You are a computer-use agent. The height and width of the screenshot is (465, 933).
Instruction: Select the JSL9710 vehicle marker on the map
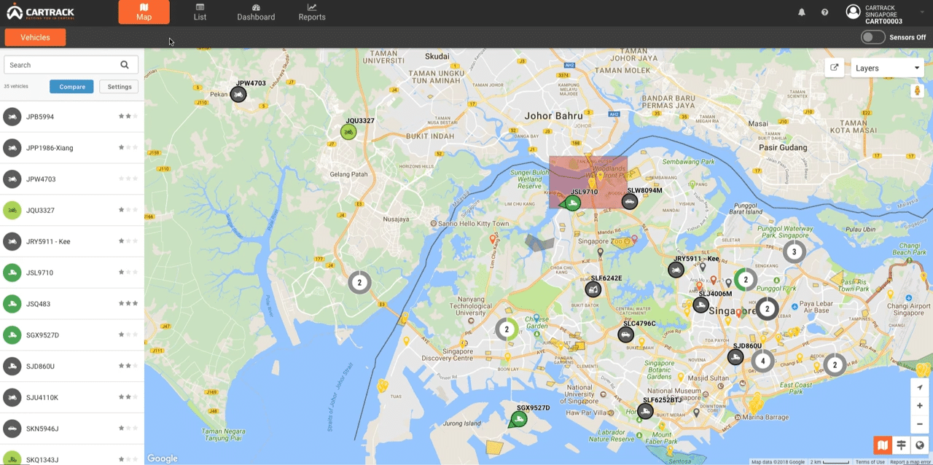(x=571, y=203)
